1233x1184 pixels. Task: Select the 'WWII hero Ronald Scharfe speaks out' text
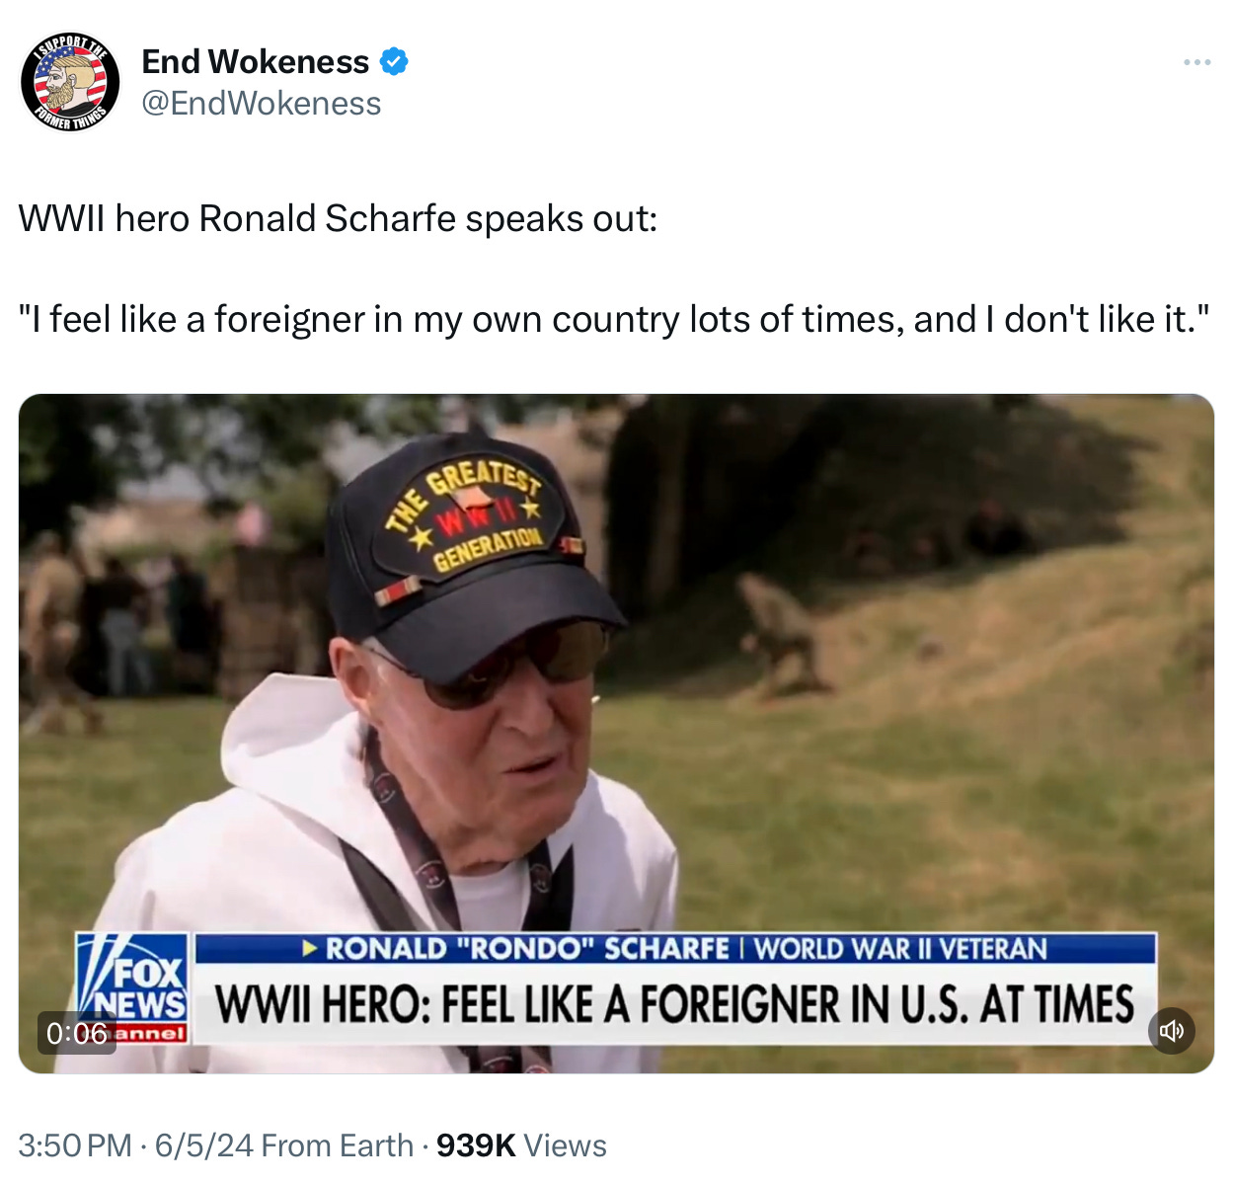pos(338,218)
